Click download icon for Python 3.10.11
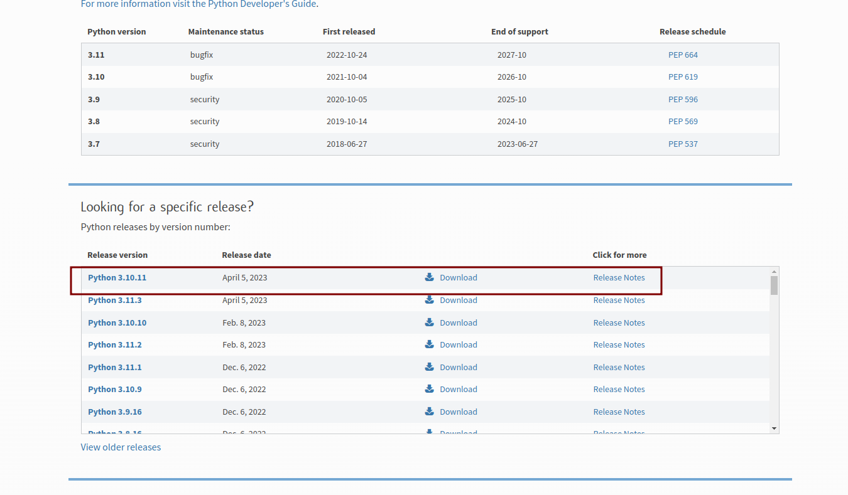Screen dimensions: 848x495 (x=430, y=277)
